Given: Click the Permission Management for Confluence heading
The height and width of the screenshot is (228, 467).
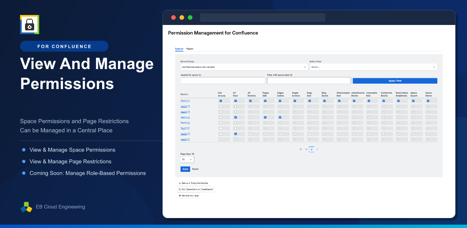Looking at the screenshot, I should pos(213,33).
